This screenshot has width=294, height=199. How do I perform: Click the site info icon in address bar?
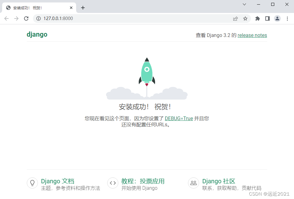(x=39, y=18)
